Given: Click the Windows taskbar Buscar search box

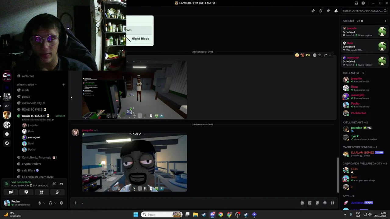Looking at the screenshot, I should coord(162,214).
